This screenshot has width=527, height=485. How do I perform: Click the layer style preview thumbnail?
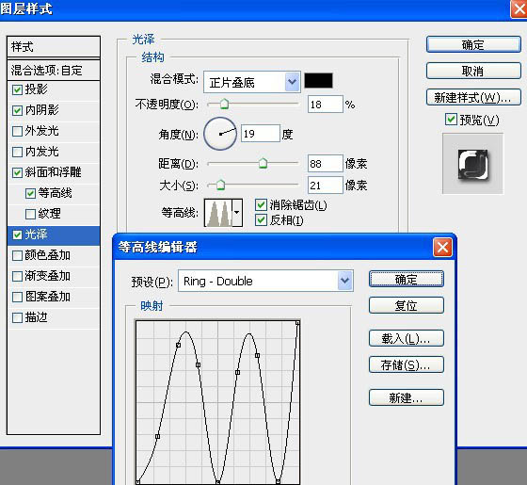[x=472, y=164]
